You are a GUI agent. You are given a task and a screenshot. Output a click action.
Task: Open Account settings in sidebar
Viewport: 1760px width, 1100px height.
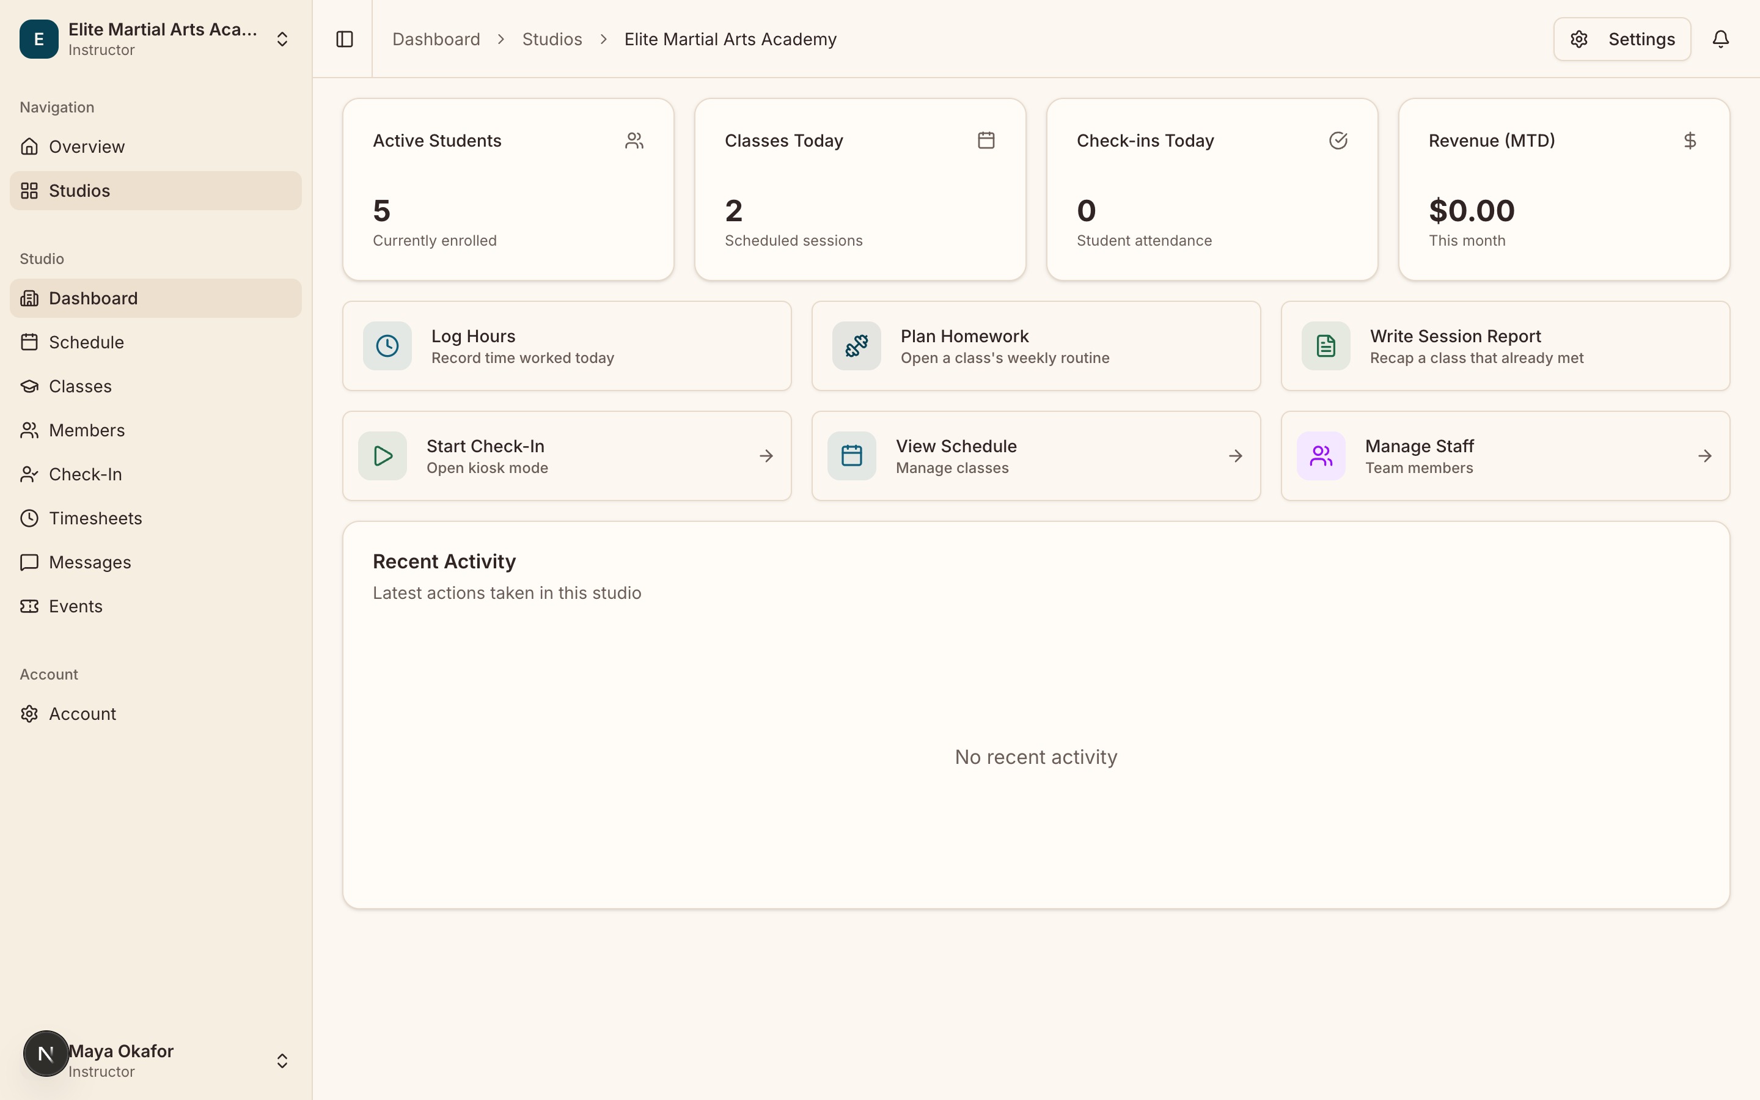point(156,714)
